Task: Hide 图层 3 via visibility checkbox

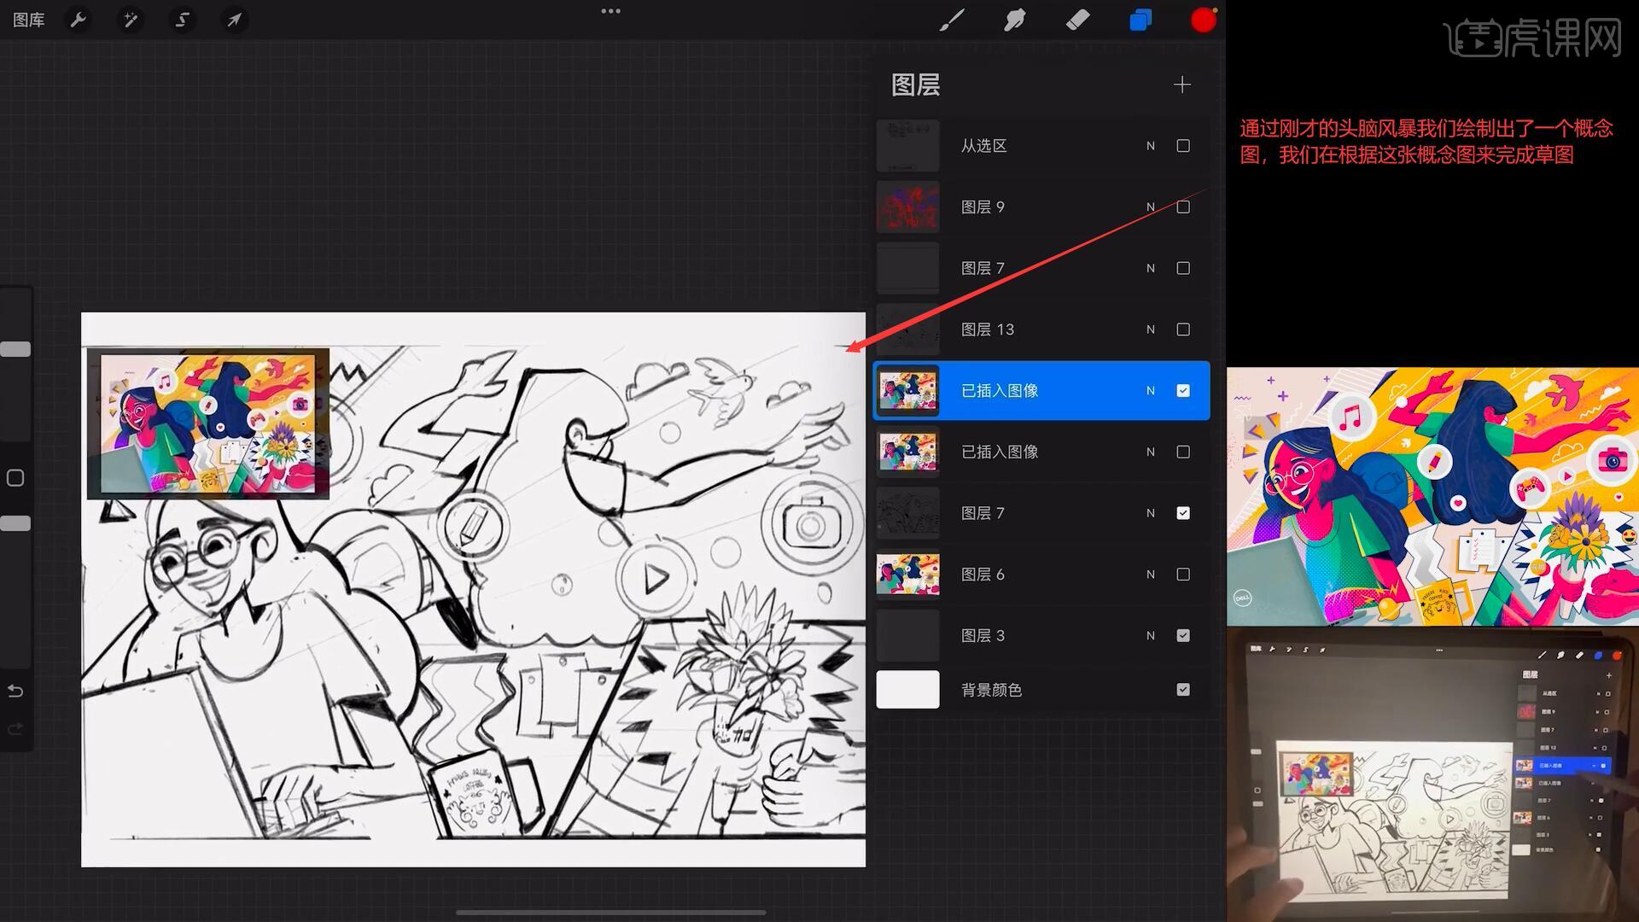Action: (1182, 635)
